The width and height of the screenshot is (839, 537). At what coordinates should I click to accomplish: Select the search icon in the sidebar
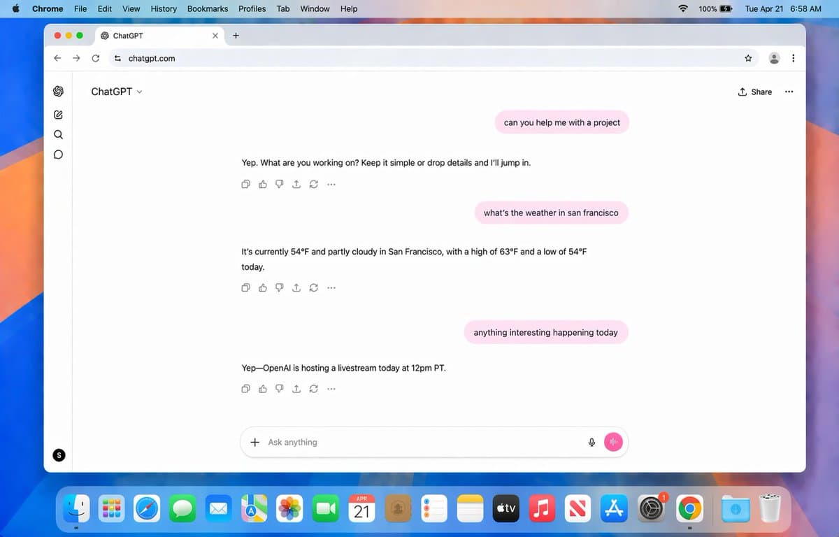click(x=58, y=134)
